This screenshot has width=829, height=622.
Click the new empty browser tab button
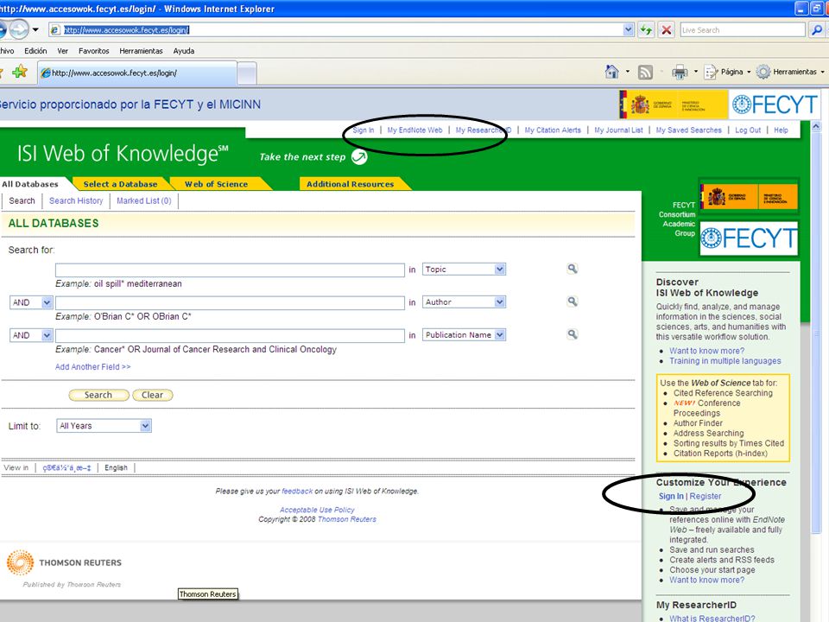[x=247, y=73]
